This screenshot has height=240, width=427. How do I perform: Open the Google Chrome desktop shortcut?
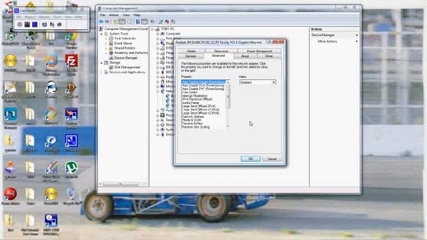(x=71, y=39)
